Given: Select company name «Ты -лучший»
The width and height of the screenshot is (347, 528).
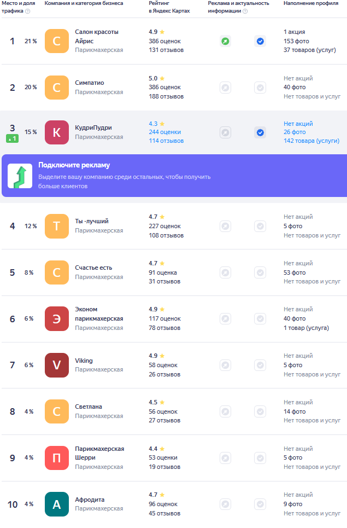Looking at the screenshot, I should [x=91, y=221].
